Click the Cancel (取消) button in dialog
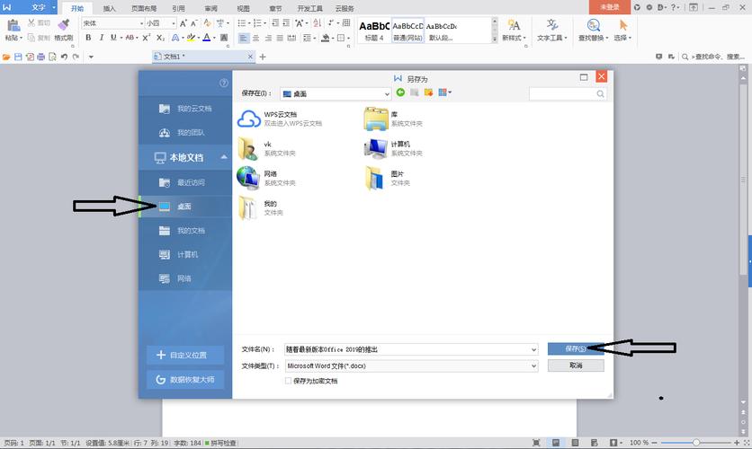The image size is (752, 449). tap(576, 365)
